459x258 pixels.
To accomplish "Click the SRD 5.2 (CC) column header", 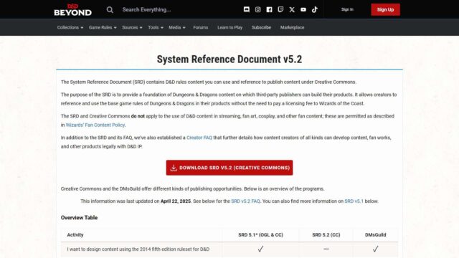I will coord(326,235).
